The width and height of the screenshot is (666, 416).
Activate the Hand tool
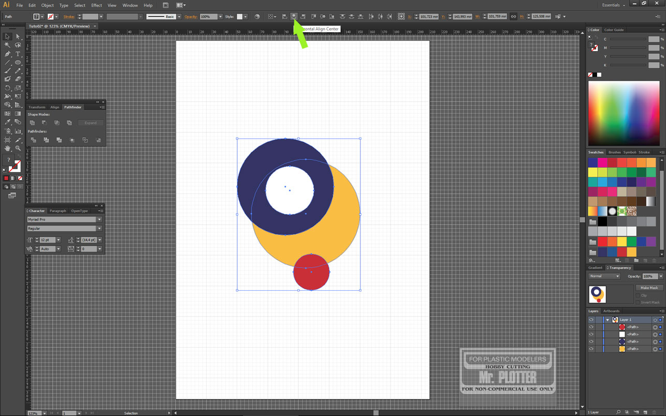7,148
